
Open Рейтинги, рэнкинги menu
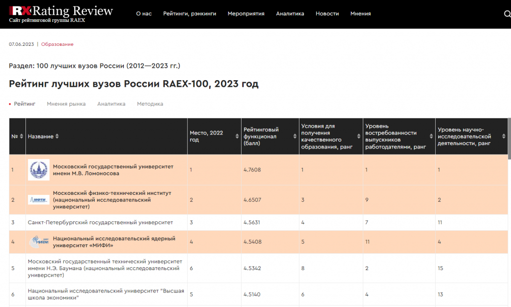click(x=190, y=13)
